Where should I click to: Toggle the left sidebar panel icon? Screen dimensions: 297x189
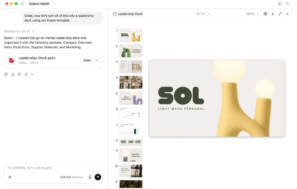coord(22,4)
